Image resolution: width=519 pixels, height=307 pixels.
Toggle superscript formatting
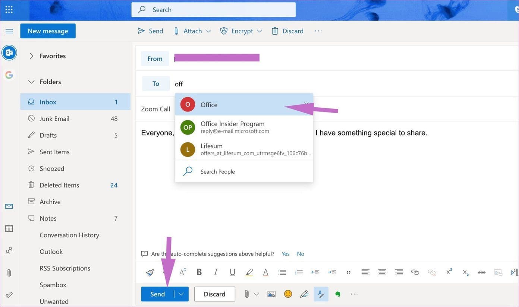[449, 272]
